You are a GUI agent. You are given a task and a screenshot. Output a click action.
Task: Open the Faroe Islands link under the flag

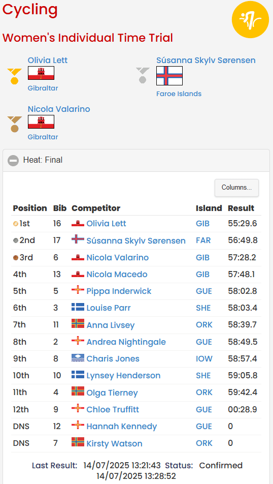(179, 94)
